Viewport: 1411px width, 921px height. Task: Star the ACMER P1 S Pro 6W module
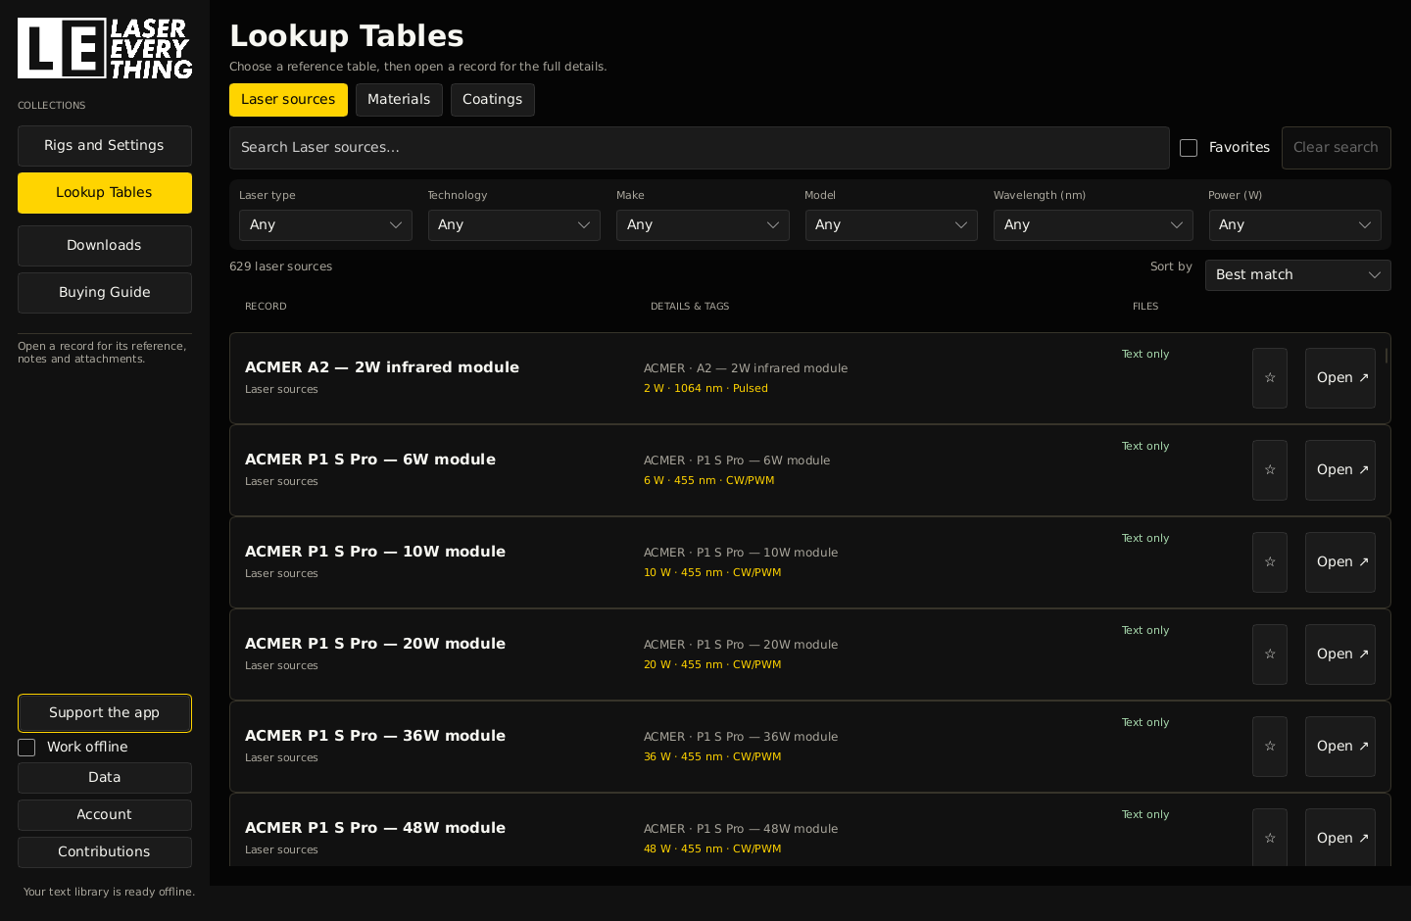coord(1269,470)
